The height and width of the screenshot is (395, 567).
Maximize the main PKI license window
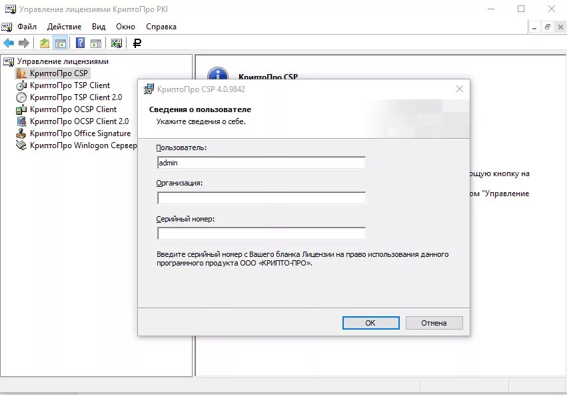521,9
